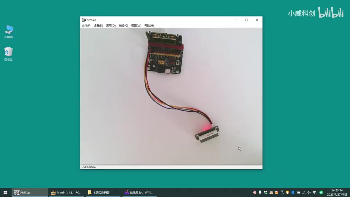Click the AMCap camera icon in title bar
Image resolution: width=350 pixels, height=197 pixels.
click(84, 20)
